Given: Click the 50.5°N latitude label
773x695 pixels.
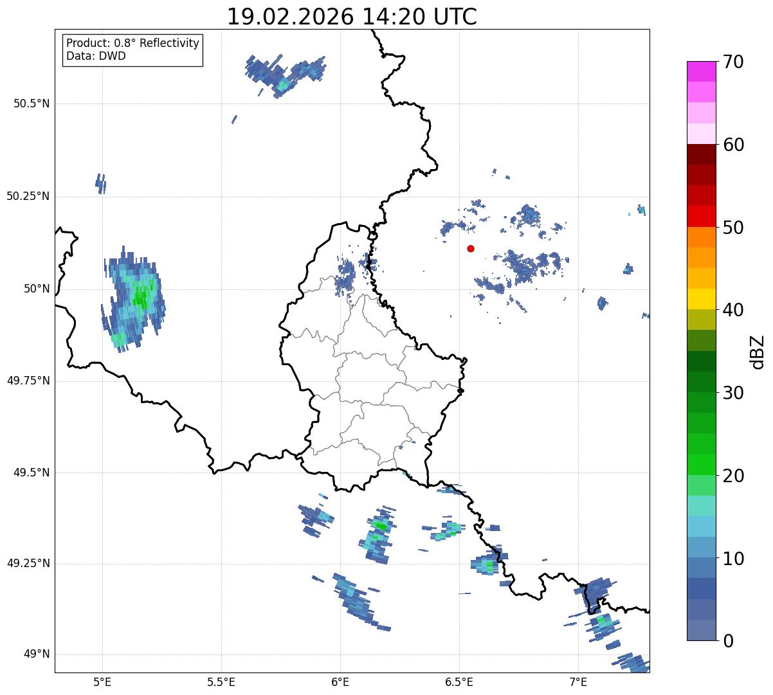Looking at the screenshot, I should [32, 104].
